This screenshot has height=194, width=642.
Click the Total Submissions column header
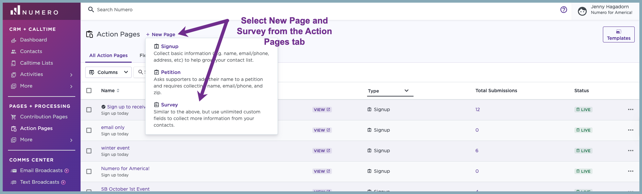click(496, 91)
